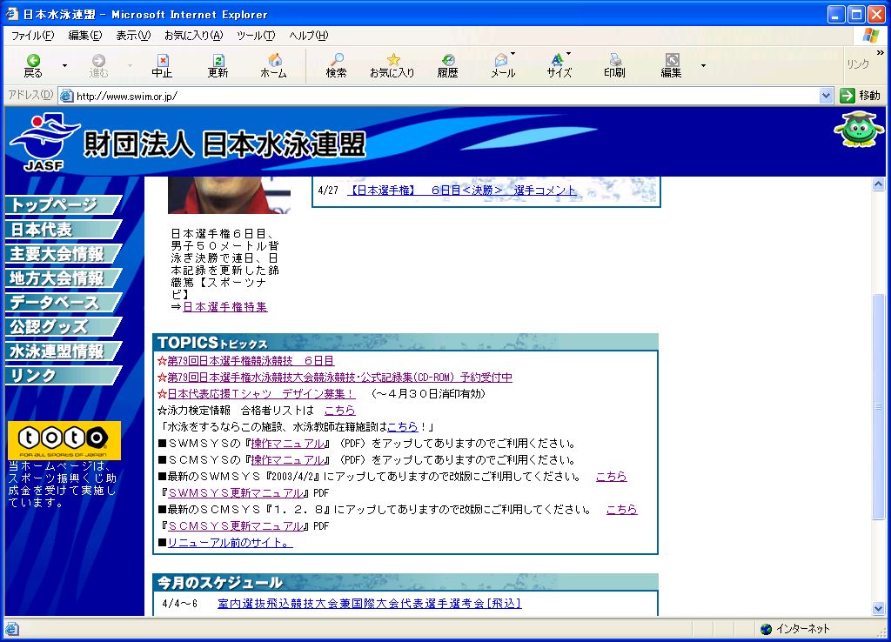Click こちら link for 泳力検定 合格者リスト
This screenshot has width=891, height=642.
tap(340, 411)
